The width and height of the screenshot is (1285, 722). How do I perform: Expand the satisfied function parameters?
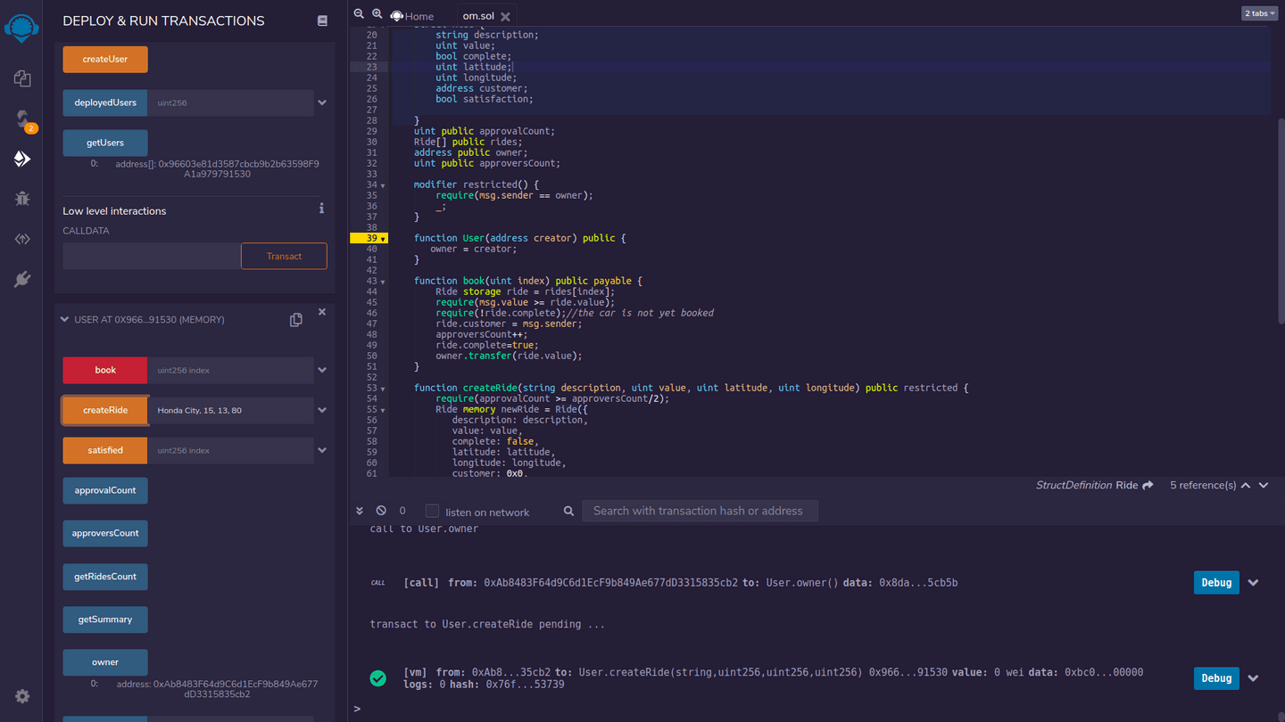(322, 450)
